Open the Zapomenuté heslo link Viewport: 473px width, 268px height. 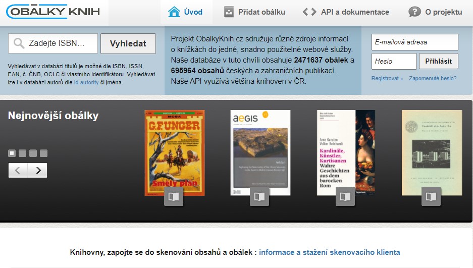pyautogui.click(x=433, y=78)
